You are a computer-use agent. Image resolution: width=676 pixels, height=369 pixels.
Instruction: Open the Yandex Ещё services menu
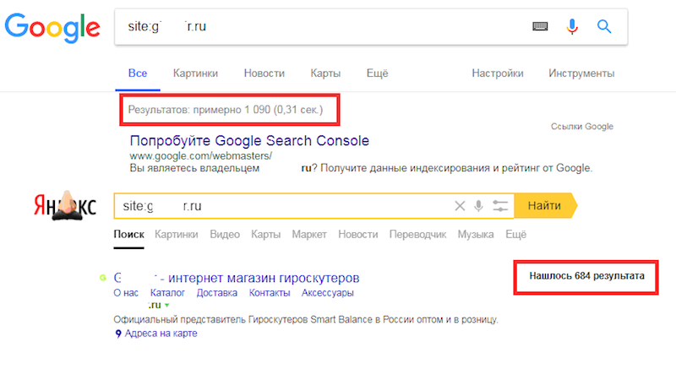tap(515, 234)
